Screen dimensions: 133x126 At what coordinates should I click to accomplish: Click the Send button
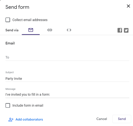[122, 119]
